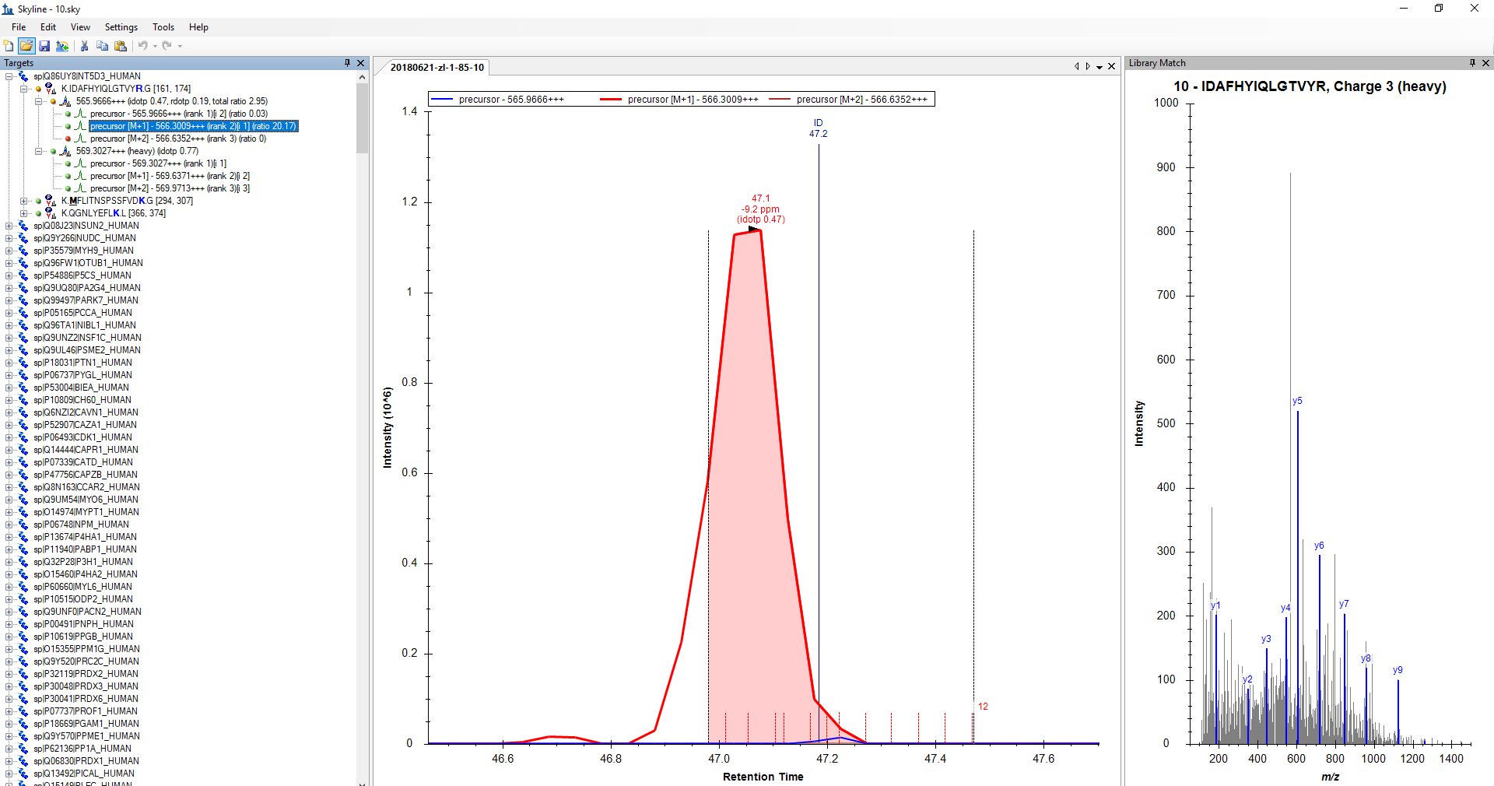Save the document with the floppy disk icon
Image resolution: width=1494 pixels, height=786 pixels.
pyautogui.click(x=44, y=46)
